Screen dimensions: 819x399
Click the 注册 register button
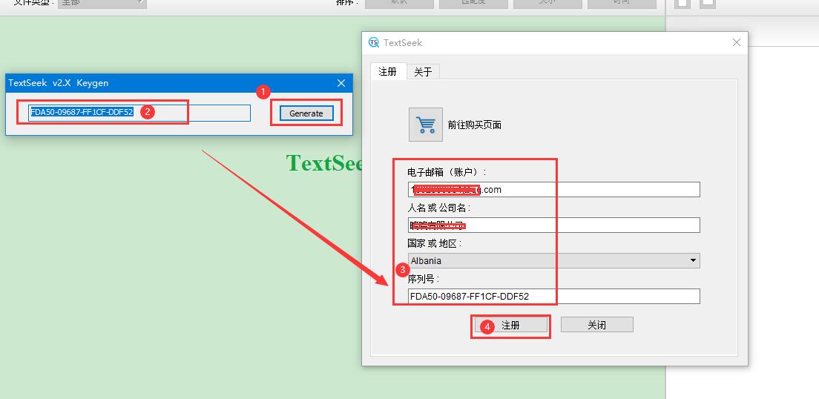[x=510, y=325]
